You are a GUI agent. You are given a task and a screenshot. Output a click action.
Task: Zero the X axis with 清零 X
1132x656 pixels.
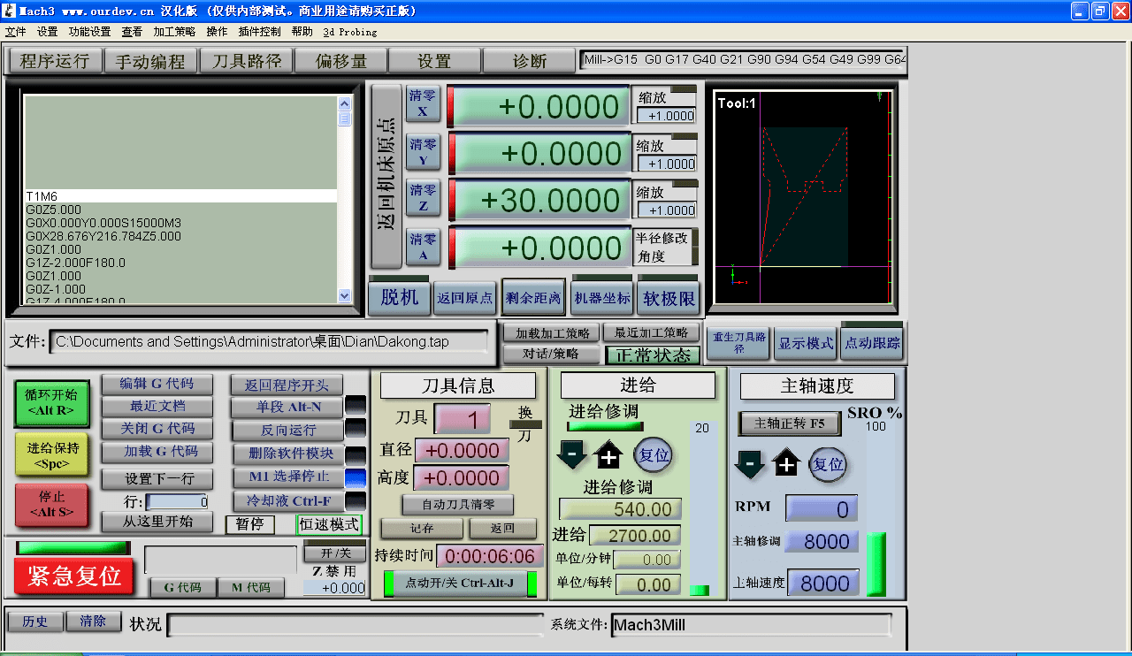point(423,103)
